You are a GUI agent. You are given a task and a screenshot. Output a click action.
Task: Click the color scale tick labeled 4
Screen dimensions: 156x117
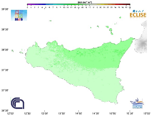pos(42,8)
